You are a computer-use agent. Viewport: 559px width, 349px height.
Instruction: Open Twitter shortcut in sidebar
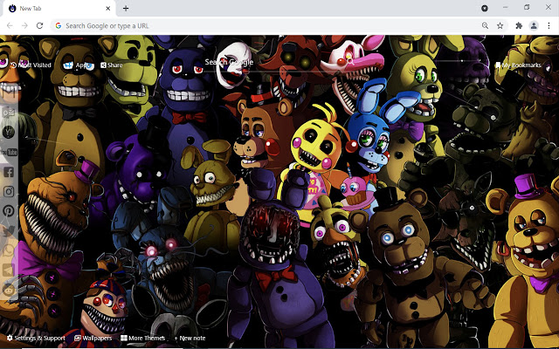pos(9,230)
